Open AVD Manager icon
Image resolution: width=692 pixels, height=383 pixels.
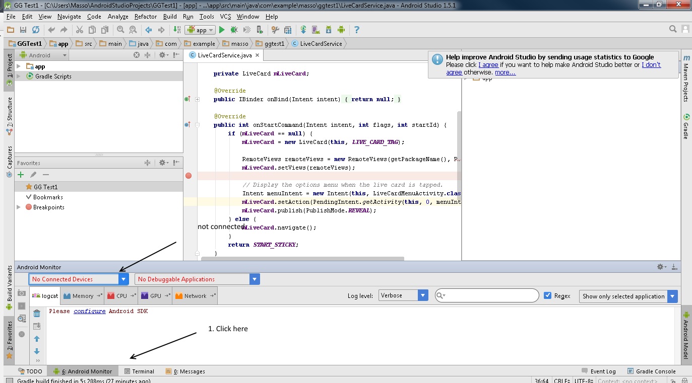coord(316,30)
